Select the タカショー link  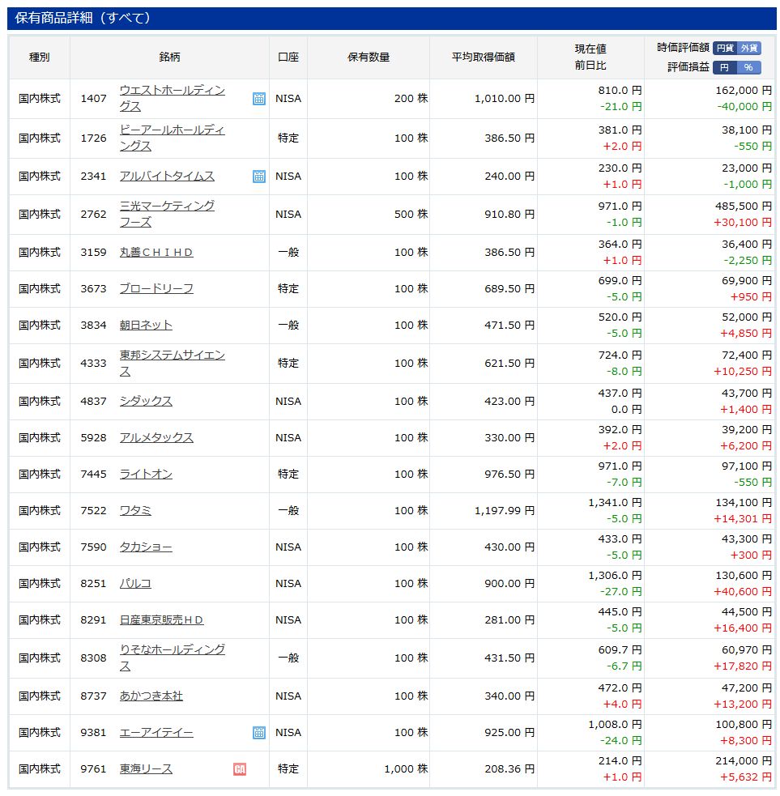tap(146, 547)
